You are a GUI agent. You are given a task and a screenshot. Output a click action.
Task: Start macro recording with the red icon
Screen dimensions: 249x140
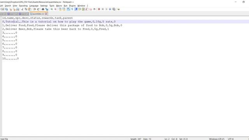click(x=99, y=9)
